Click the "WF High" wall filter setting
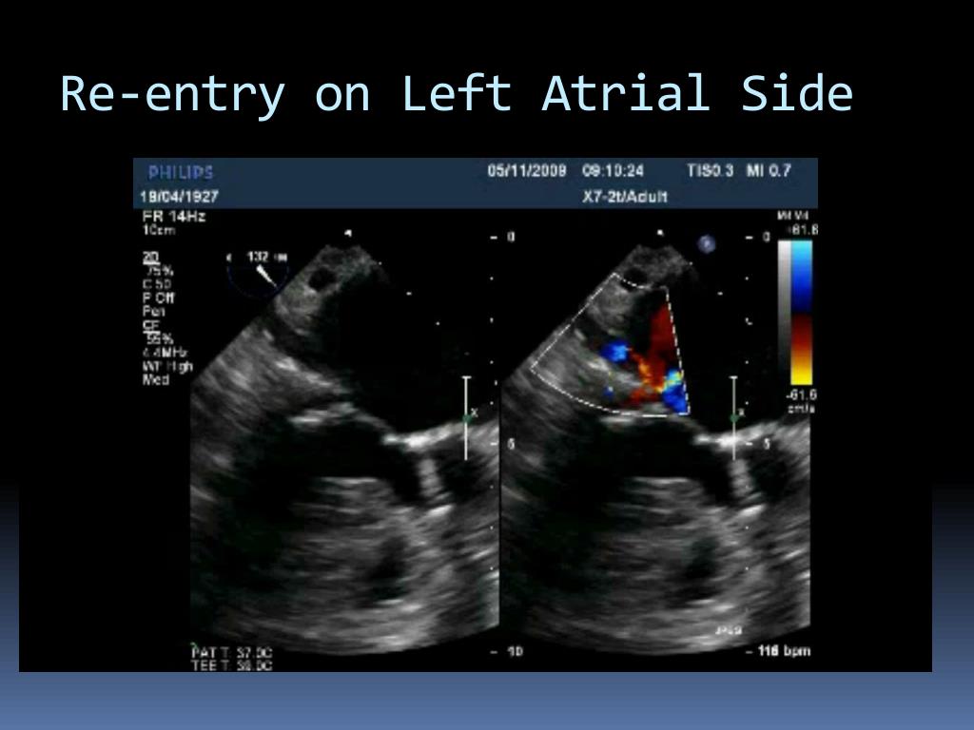974x730 pixels. (x=167, y=366)
